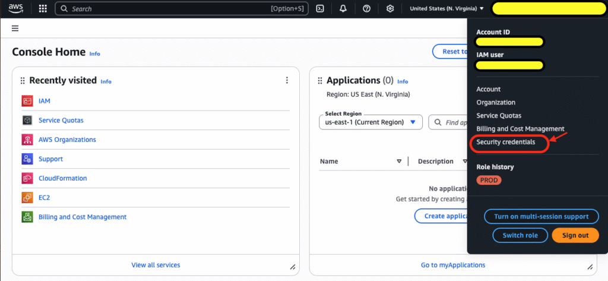Click the Name column header
Viewport: 608px width, 281px height.
coord(329,162)
